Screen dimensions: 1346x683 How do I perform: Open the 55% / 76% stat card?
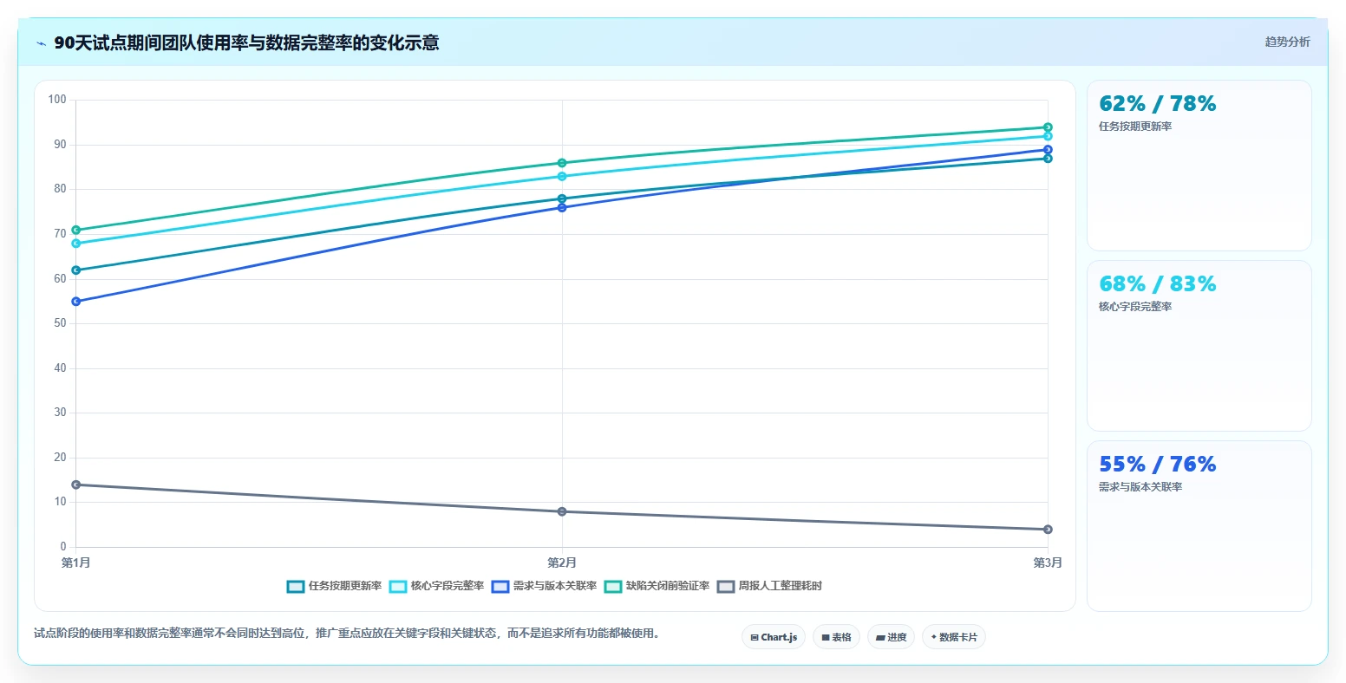tap(1199, 526)
